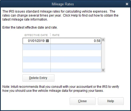Select the 01/01/2019 effective date field

pyautogui.click(x=37, y=41)
